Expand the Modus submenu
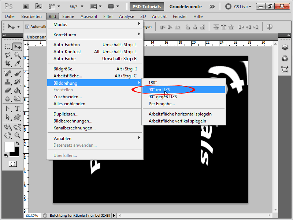This screenshot has height=220, width=293. point(95,24)
